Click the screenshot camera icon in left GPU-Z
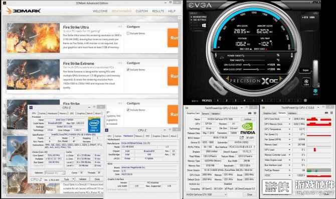Viewport: 336px width, 199px height. click(x=250, y=113)
